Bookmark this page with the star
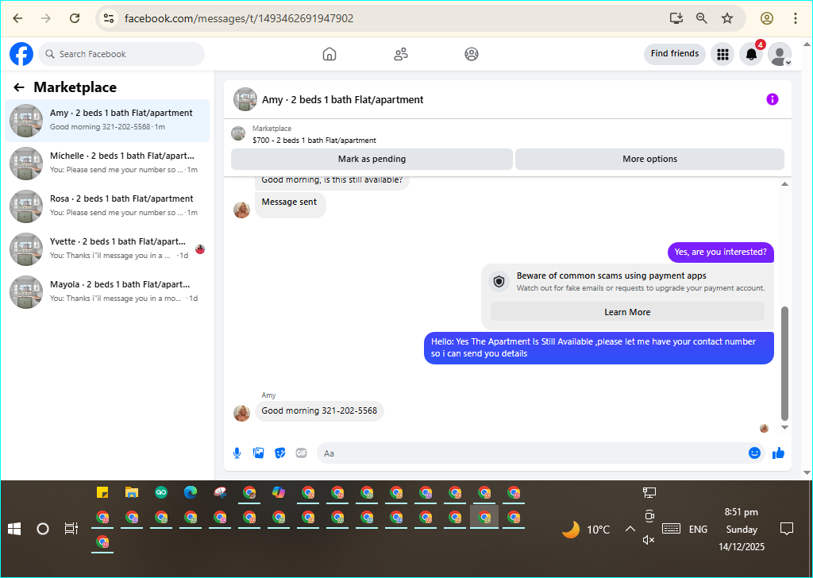The width and height of the screenshot is (813, 578). click(x=727, y=18)
